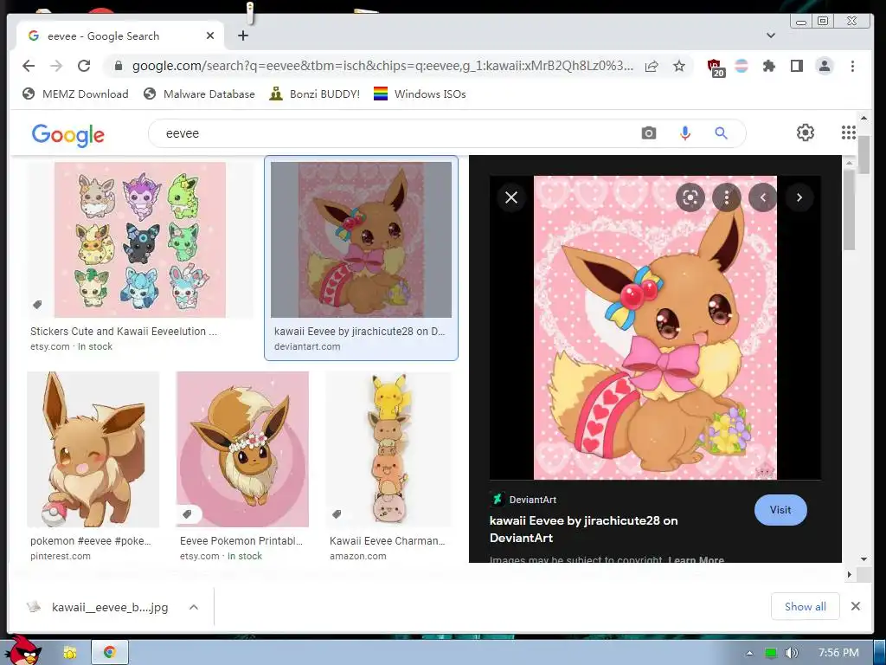Click the forward navigation arrow
The height and width of the screenshot is (665, 886).
coord(56,66)
